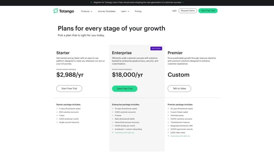Click checkmark beside Designated enterprise CSM
The width and height of the screenshot is (274, 154).
(168, 126)
